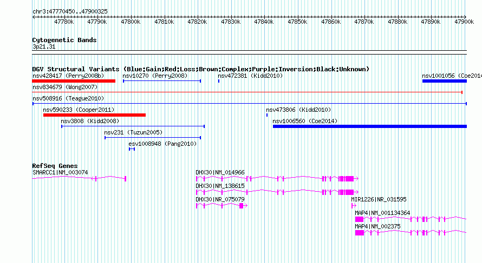Screen dimensions: 482x263
Task: Click DHX30|NR_075079 transcript label
Action: [x=220, y=200]
